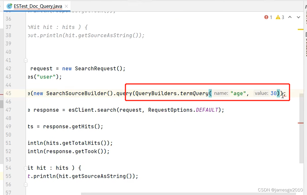Image resolution: width=307 pixels, height=195 pixels.
Task: Click esClient.search call on line 47
Action: pos(92,110)
